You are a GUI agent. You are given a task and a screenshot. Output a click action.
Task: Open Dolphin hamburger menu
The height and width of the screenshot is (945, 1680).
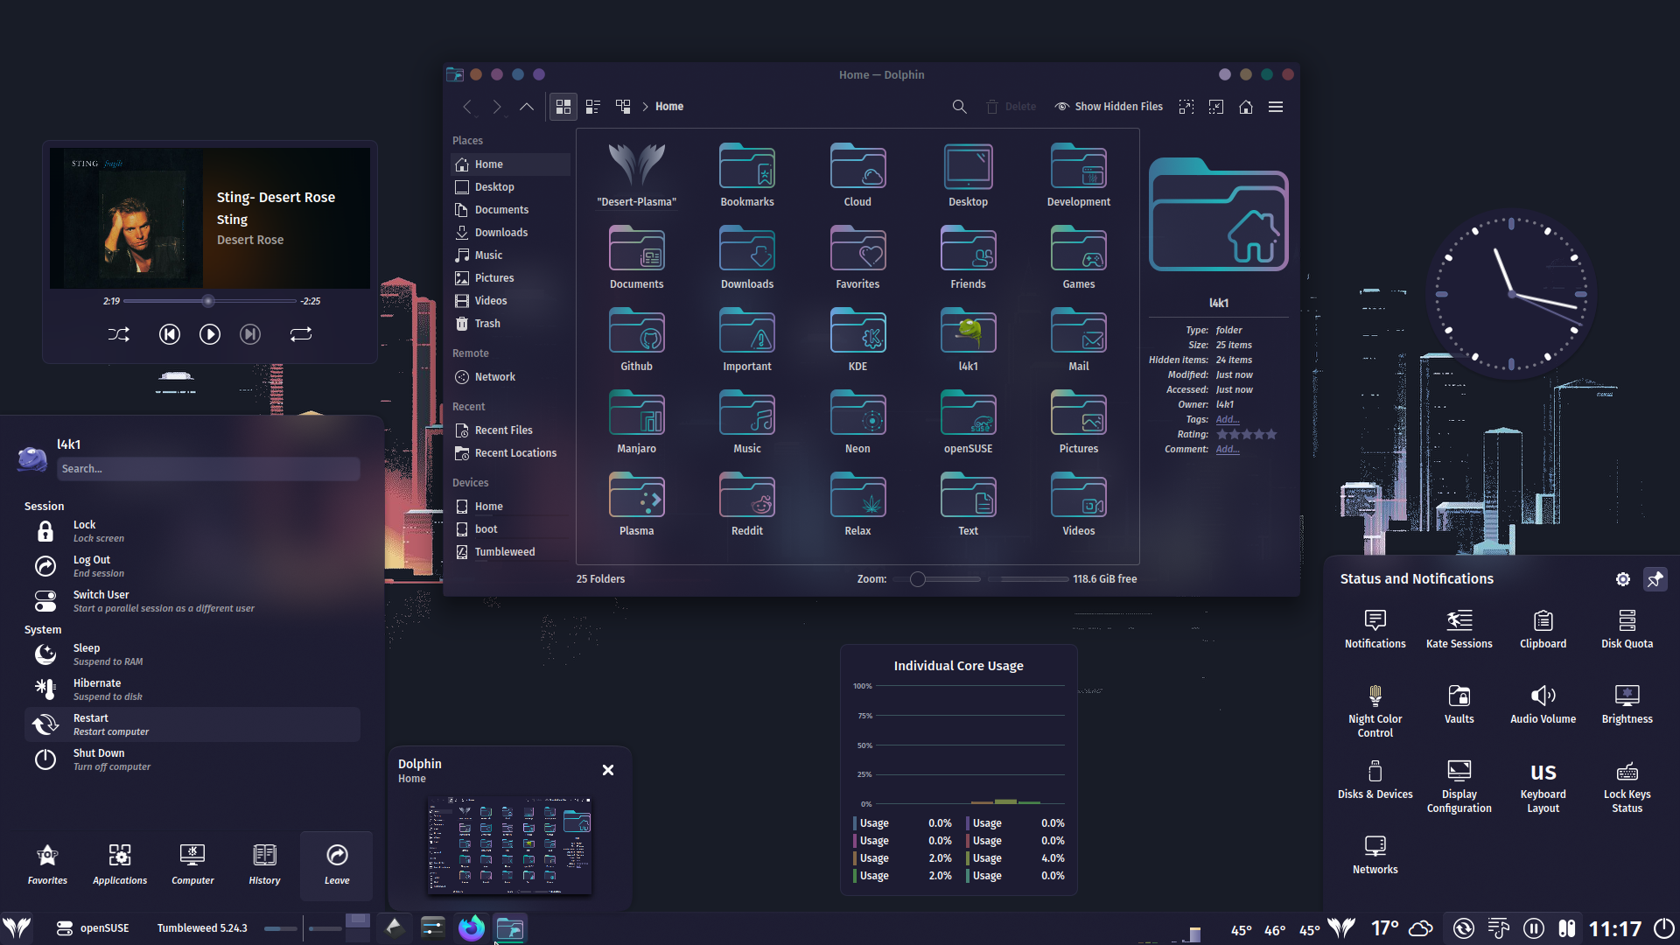coord(1276,107)
